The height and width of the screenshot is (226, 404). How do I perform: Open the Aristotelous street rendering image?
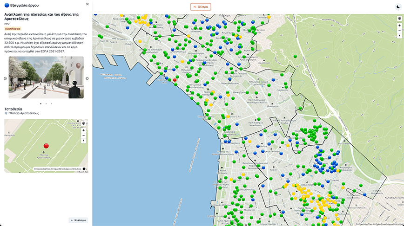coord(46,77)
